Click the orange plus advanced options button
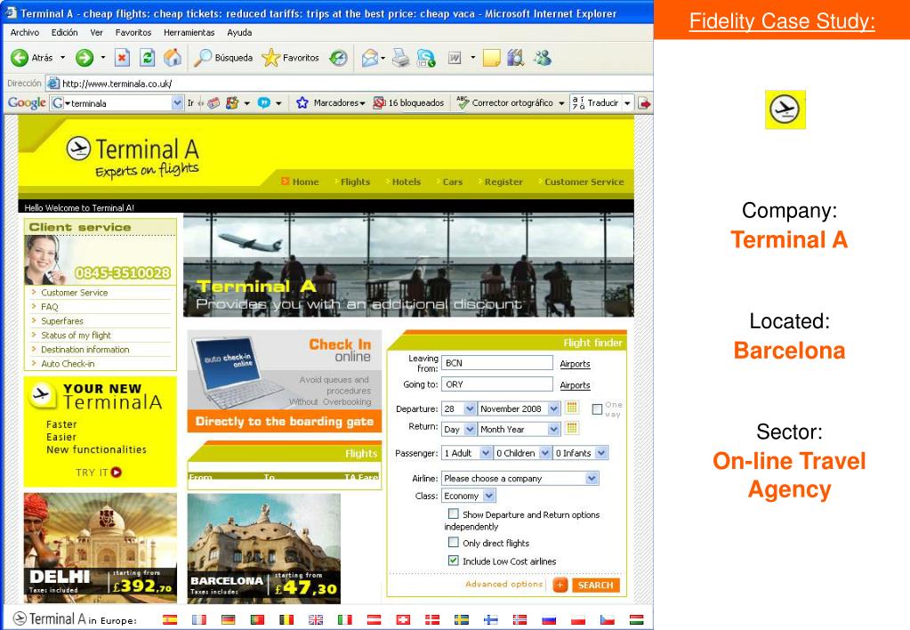Screen dimensions: 910x630 [x=560, y=585]
